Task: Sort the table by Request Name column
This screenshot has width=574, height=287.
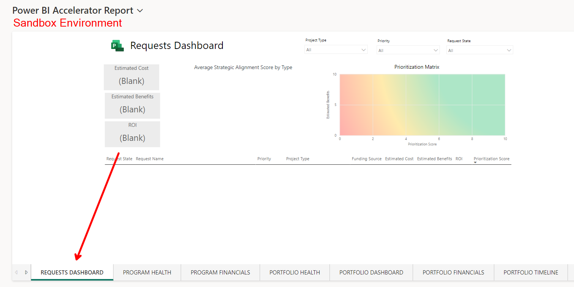Action: coord(150,159)
